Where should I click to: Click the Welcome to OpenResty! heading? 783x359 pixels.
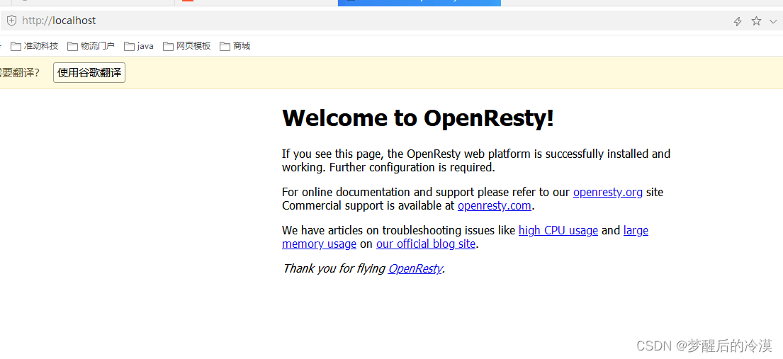pos(418,118)
